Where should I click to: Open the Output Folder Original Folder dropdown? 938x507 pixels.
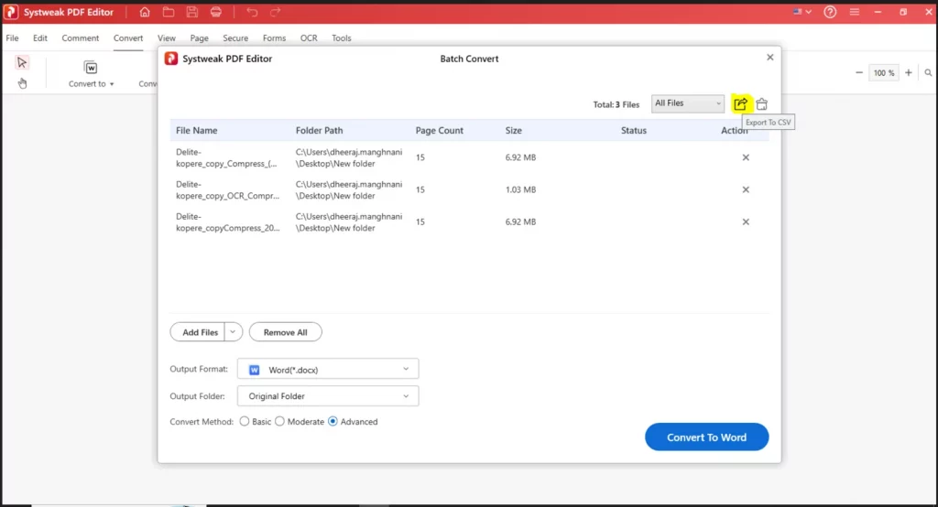pos(328,395)
